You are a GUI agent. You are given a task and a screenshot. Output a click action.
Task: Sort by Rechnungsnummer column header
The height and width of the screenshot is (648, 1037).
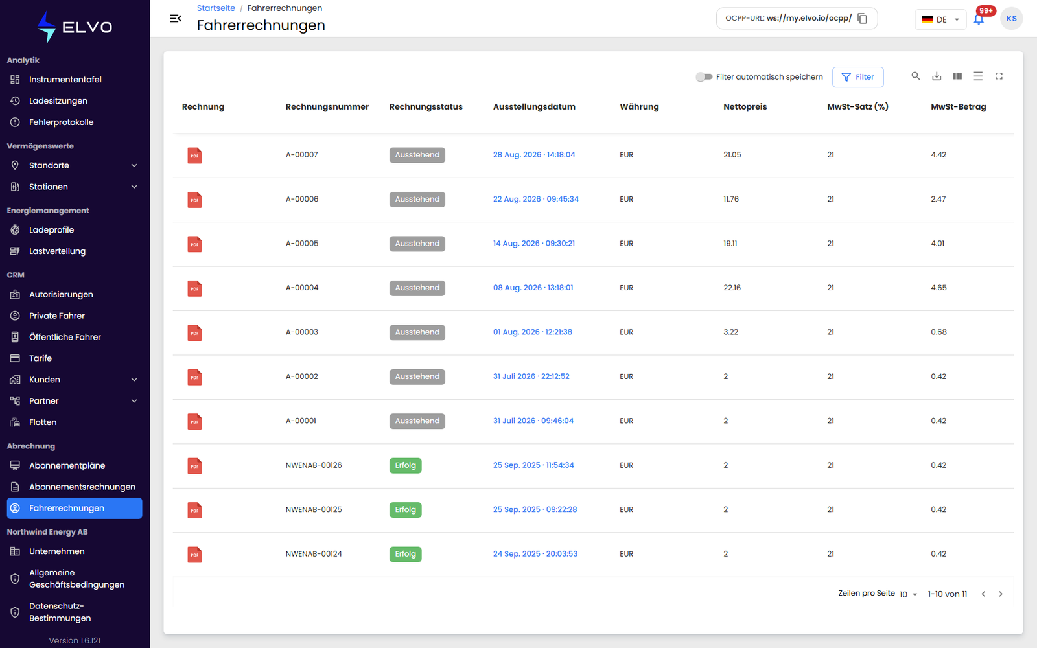[x=327, y=107]
